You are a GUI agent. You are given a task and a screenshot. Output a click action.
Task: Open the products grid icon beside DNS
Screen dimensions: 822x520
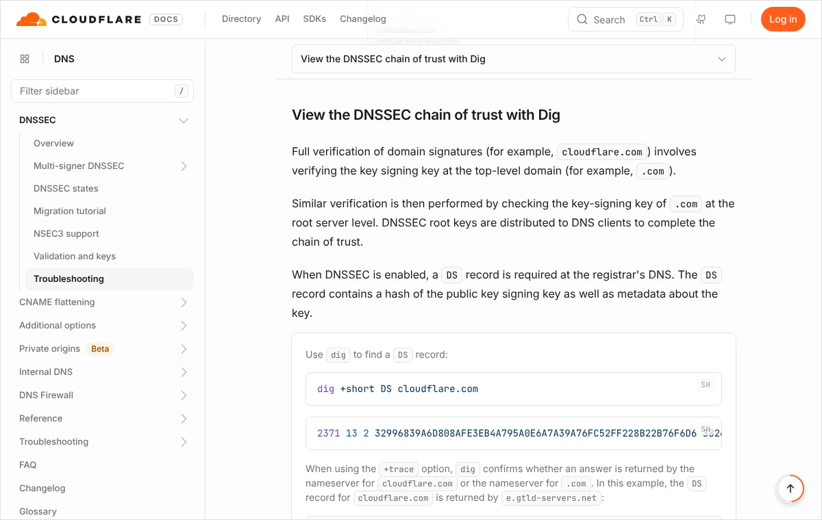(25, 59)
